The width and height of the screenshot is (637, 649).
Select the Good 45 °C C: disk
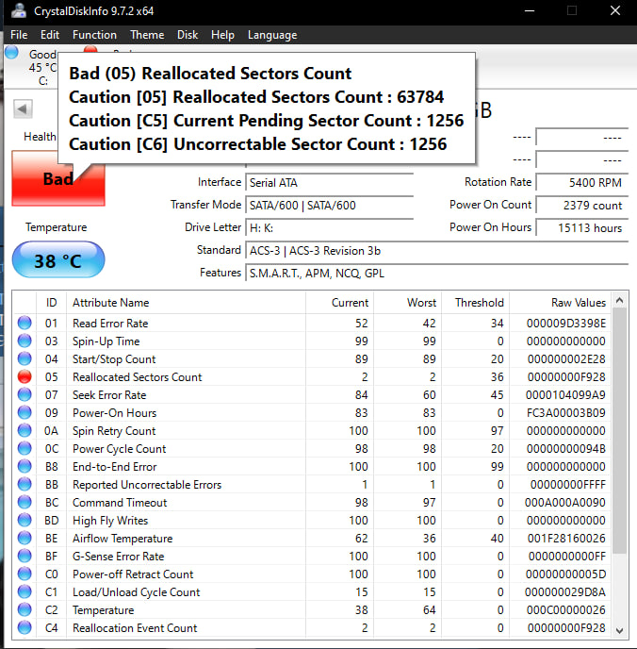pyautogui.click(x=31, y=65)
